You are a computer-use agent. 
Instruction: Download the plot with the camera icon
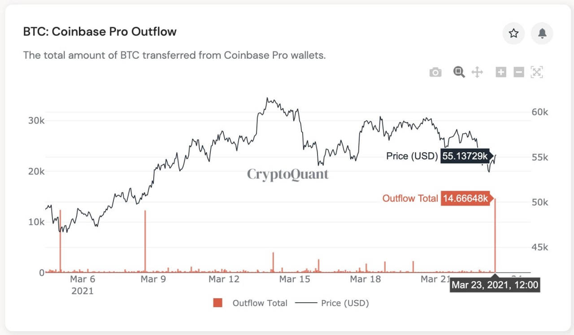coord(435,72)
